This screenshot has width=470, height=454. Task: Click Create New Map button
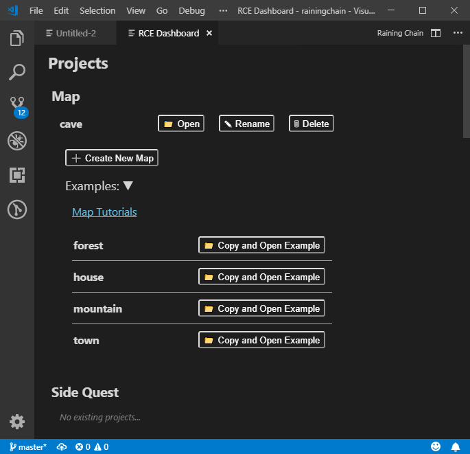[112, 157]
